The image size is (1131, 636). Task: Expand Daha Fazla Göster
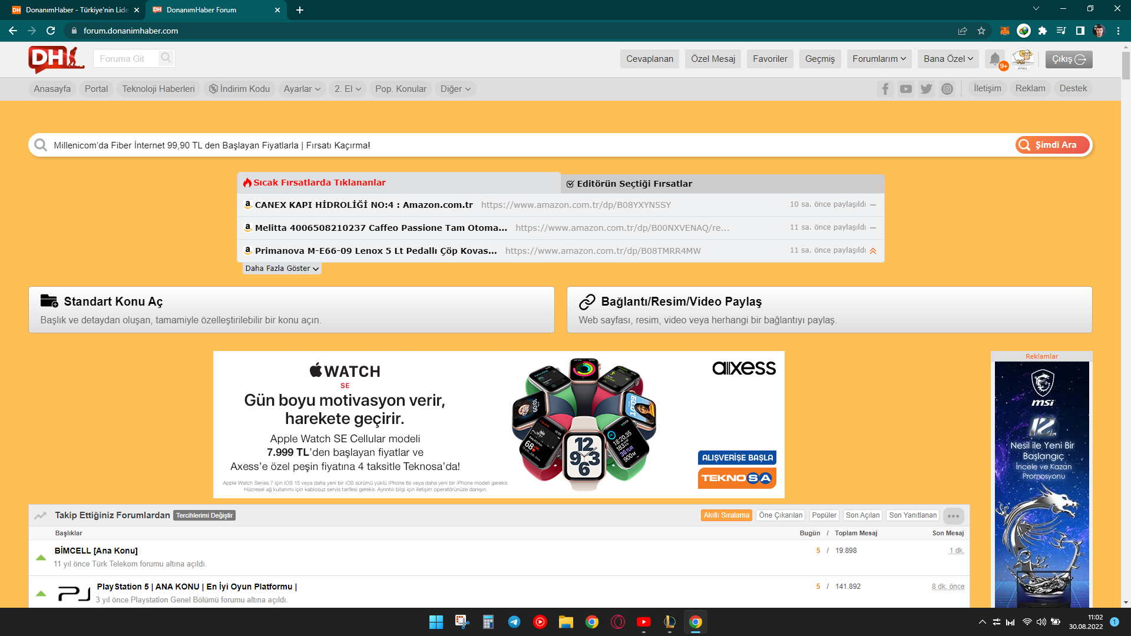point(282,269)
